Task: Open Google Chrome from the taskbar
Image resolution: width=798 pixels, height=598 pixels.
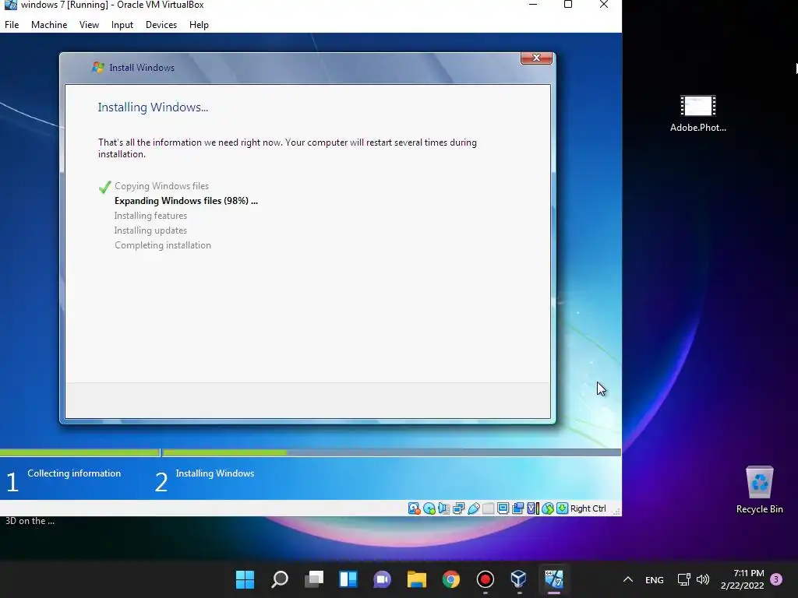Action: coord(451,579)
